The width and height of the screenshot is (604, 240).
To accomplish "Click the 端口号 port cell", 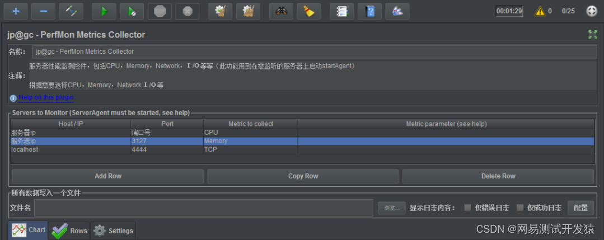I will 167,133.
